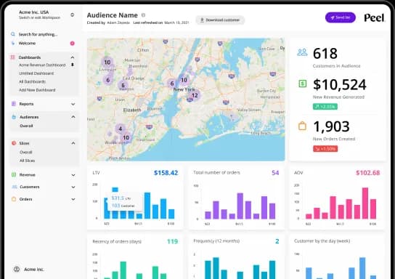This screenshot has height=279, width=395.
Task: Open Untitled Dashboard
Action: click(x=36, y=73)
